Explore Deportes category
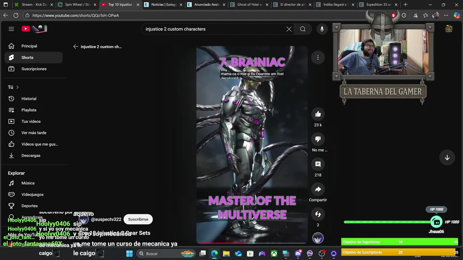463x260 pixels. (x=34, y=206)
